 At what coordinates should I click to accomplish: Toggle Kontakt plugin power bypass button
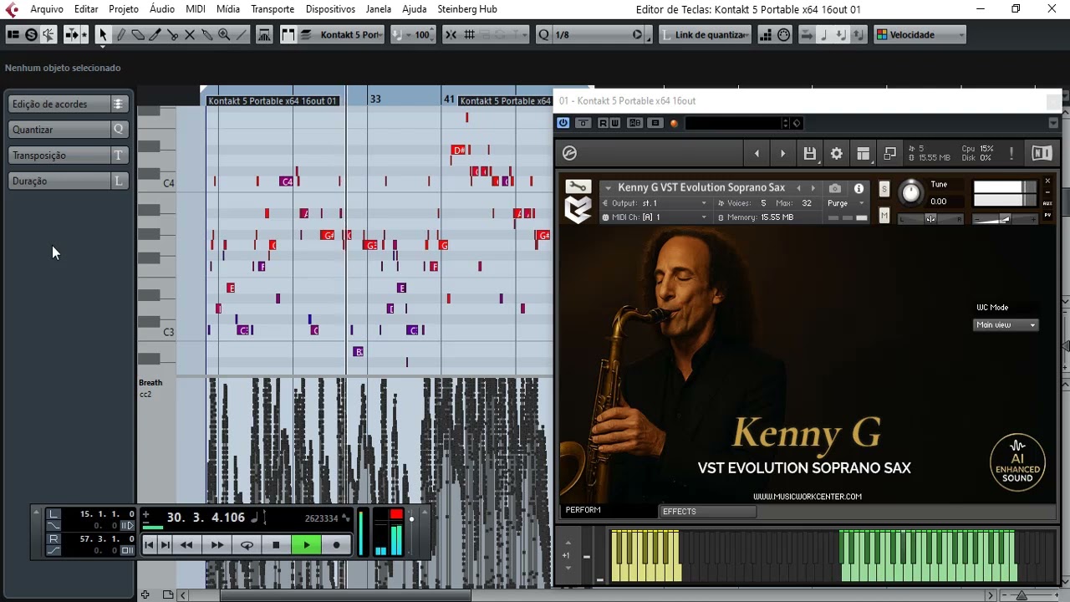pyautogui.click(x=563, y=123)
